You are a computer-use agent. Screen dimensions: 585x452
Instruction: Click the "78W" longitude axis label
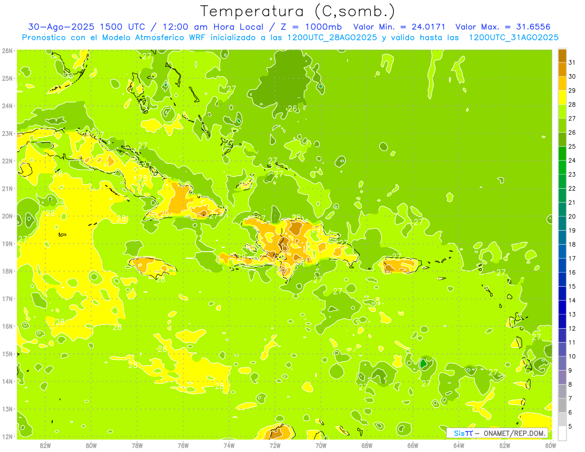tap(137, 445)
